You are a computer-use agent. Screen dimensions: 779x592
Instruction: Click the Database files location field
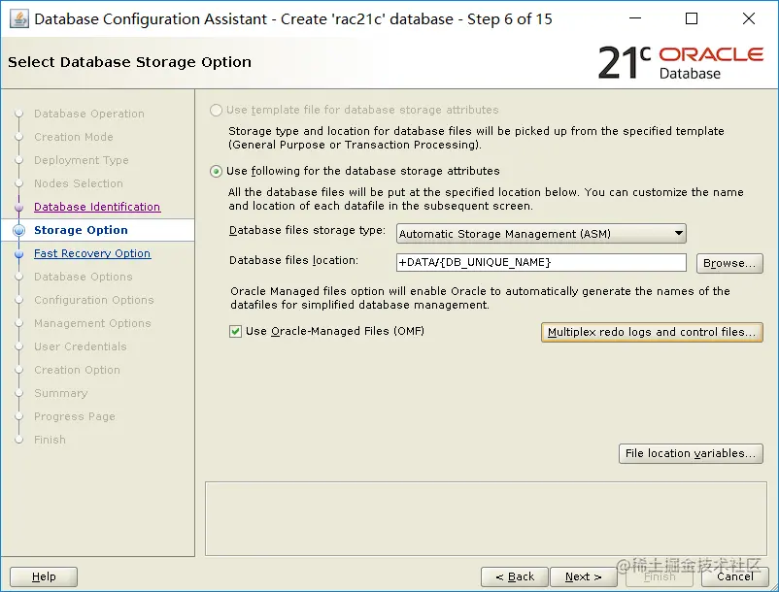[x=541, y=262]
